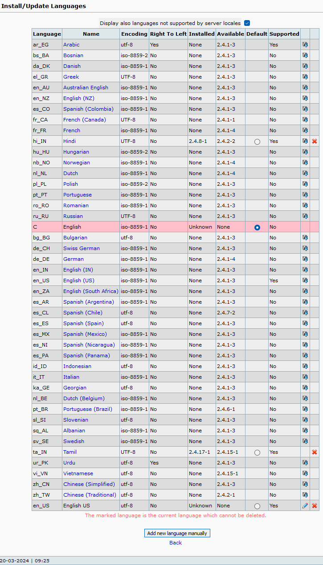Delete the English US utf-8 entry

(315, 506)
